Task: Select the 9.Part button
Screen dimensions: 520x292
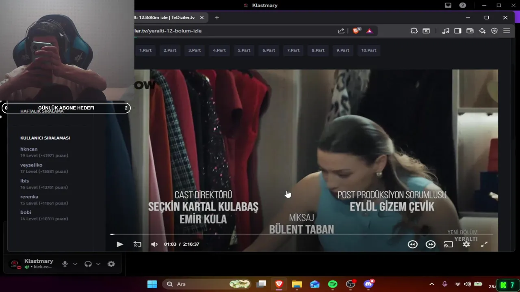Action: tap(343, 50)
